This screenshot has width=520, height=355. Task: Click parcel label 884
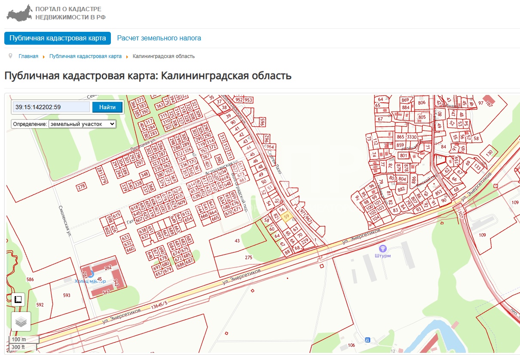pyautogui.click(x=406, y=107)
